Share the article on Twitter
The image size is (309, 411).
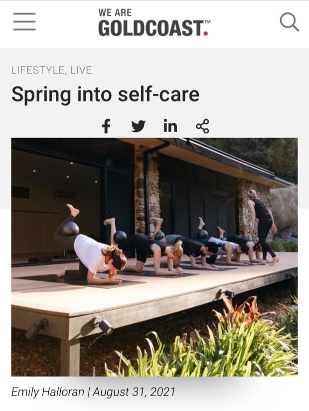click(138, 127)
